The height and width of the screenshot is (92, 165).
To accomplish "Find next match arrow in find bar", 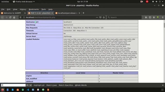I will point(30,85).
